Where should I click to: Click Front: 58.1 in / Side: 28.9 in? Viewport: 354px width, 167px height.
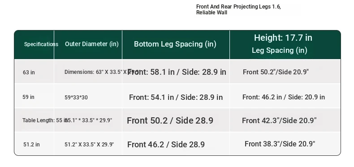pyautogui.click(x=177, y=72)
